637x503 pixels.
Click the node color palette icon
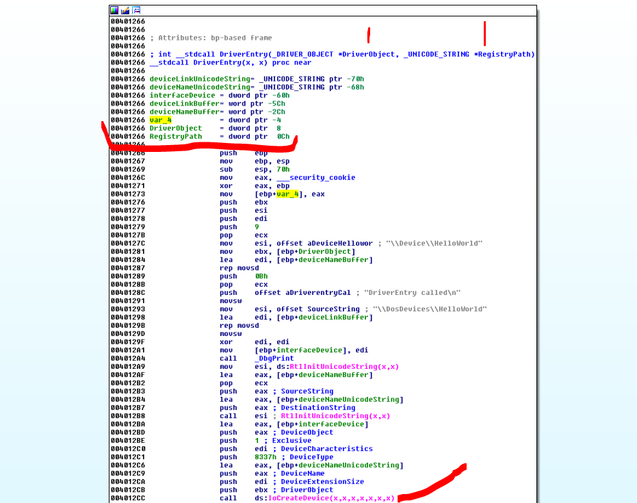[x=115, y=10]
